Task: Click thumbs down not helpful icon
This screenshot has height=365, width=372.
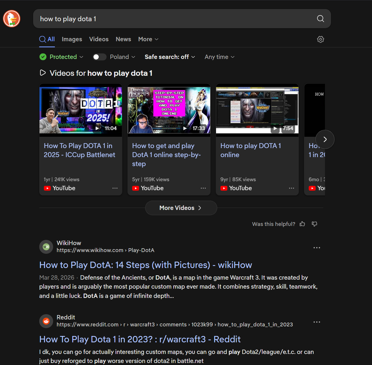Action: click(315, 224)
